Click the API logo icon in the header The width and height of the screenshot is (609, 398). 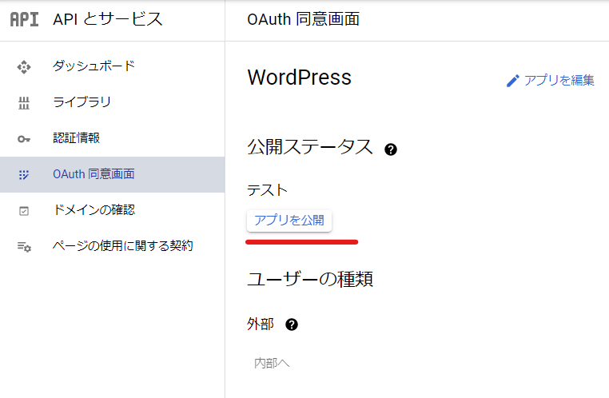point(24,19)
